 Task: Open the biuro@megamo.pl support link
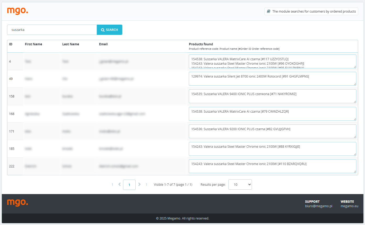(x=318, y=206)
